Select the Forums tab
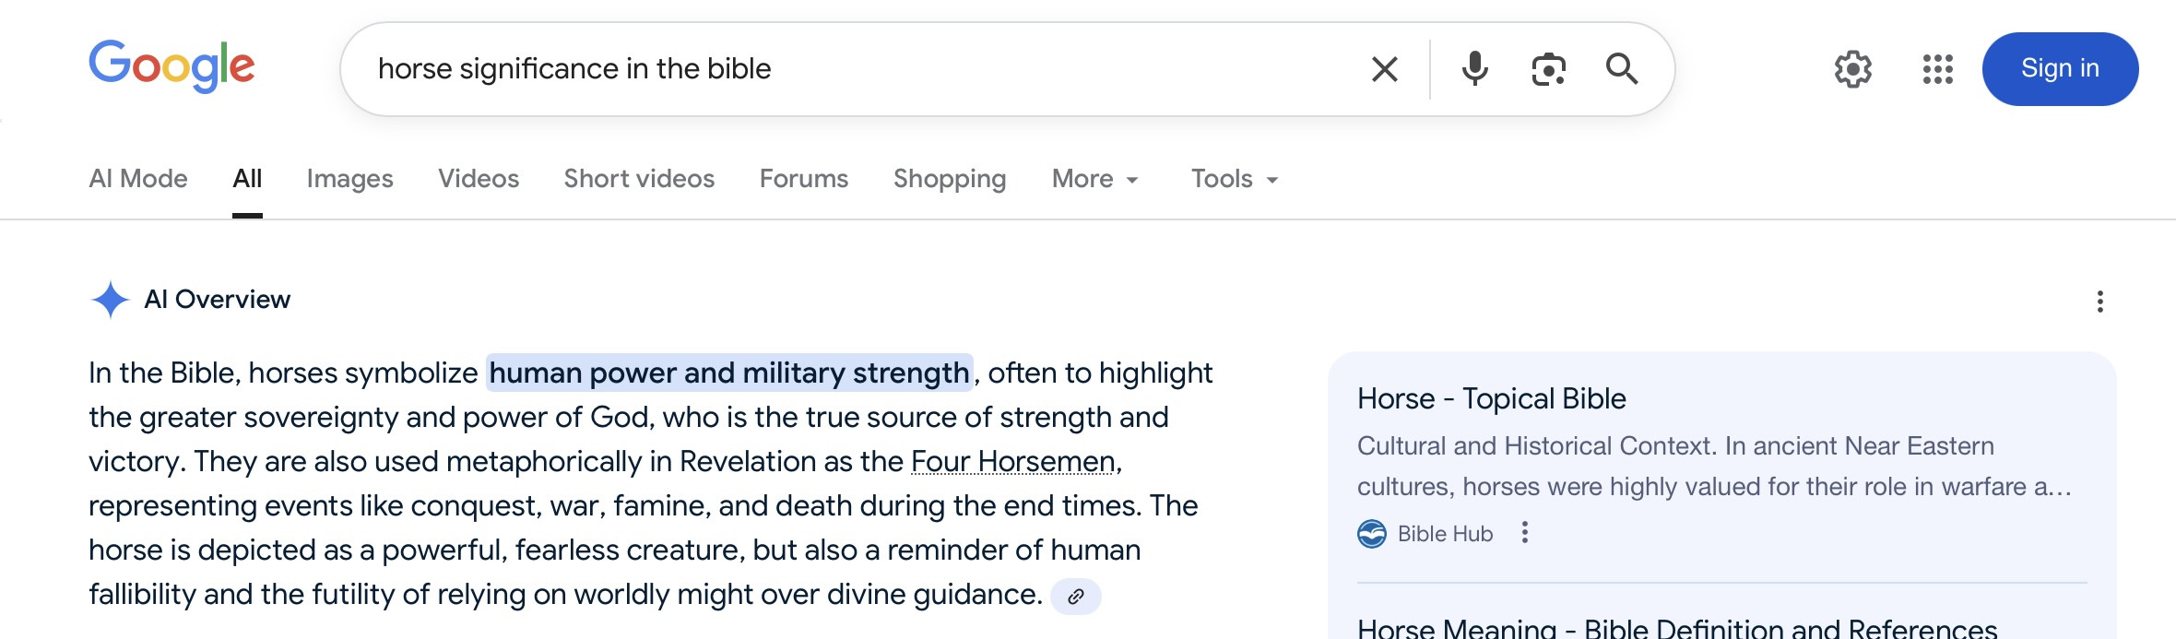 pos(803,179)
